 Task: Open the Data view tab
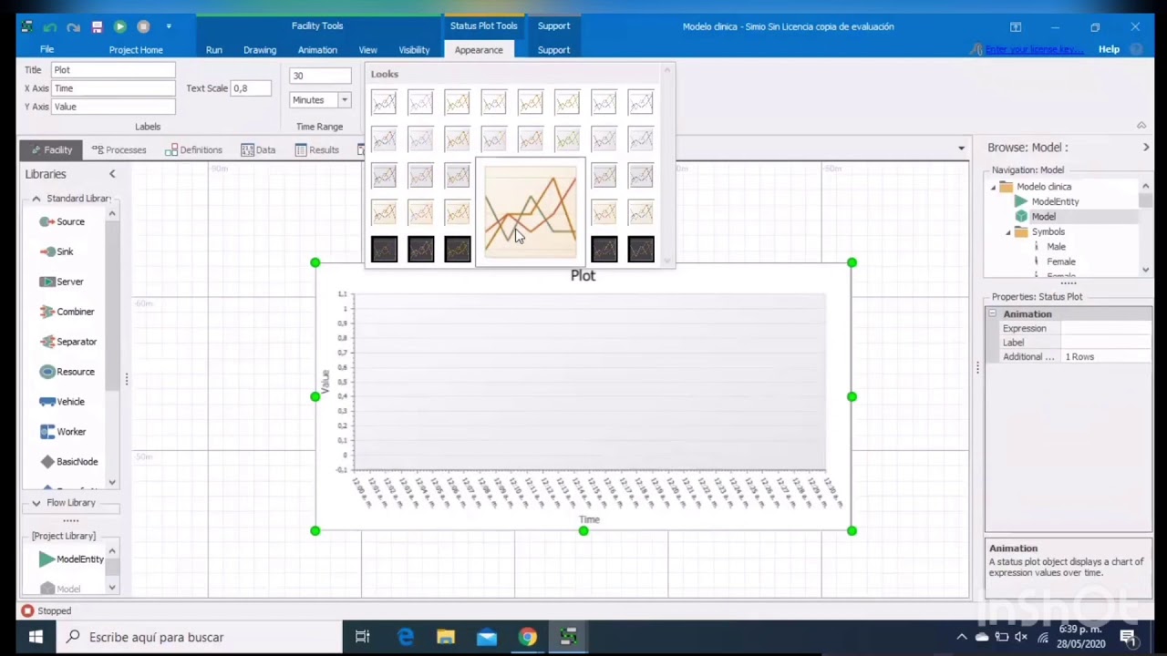coord(258,149)
